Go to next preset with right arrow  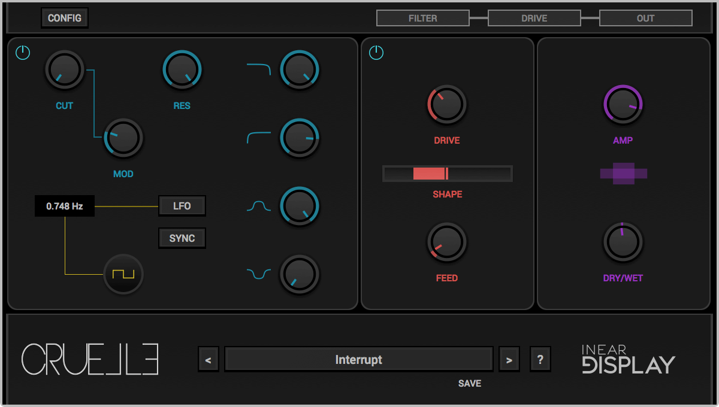click(509, 360)
